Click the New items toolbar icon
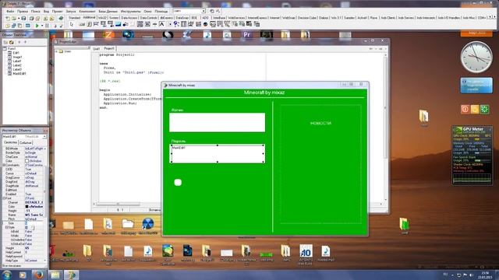The image size is (499, 280). (x=7, y=19)
